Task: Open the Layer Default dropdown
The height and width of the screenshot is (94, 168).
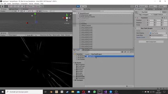Action: coord(162,15)
